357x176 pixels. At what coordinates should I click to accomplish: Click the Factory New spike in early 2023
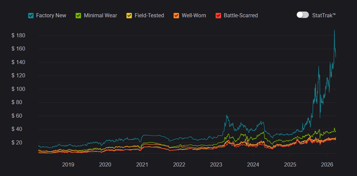(x=226, y=115)
